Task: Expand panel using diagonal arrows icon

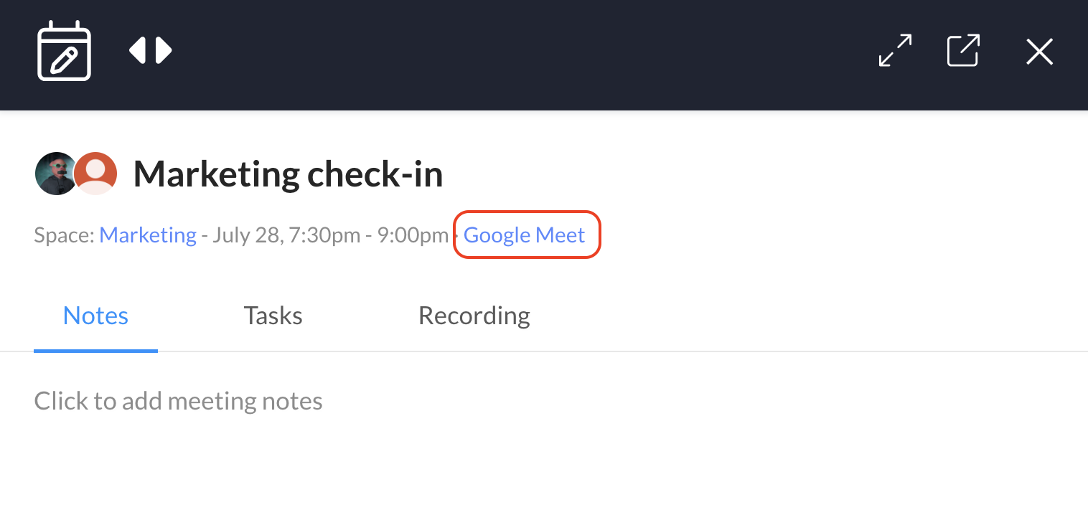Action: pos(895,51)
